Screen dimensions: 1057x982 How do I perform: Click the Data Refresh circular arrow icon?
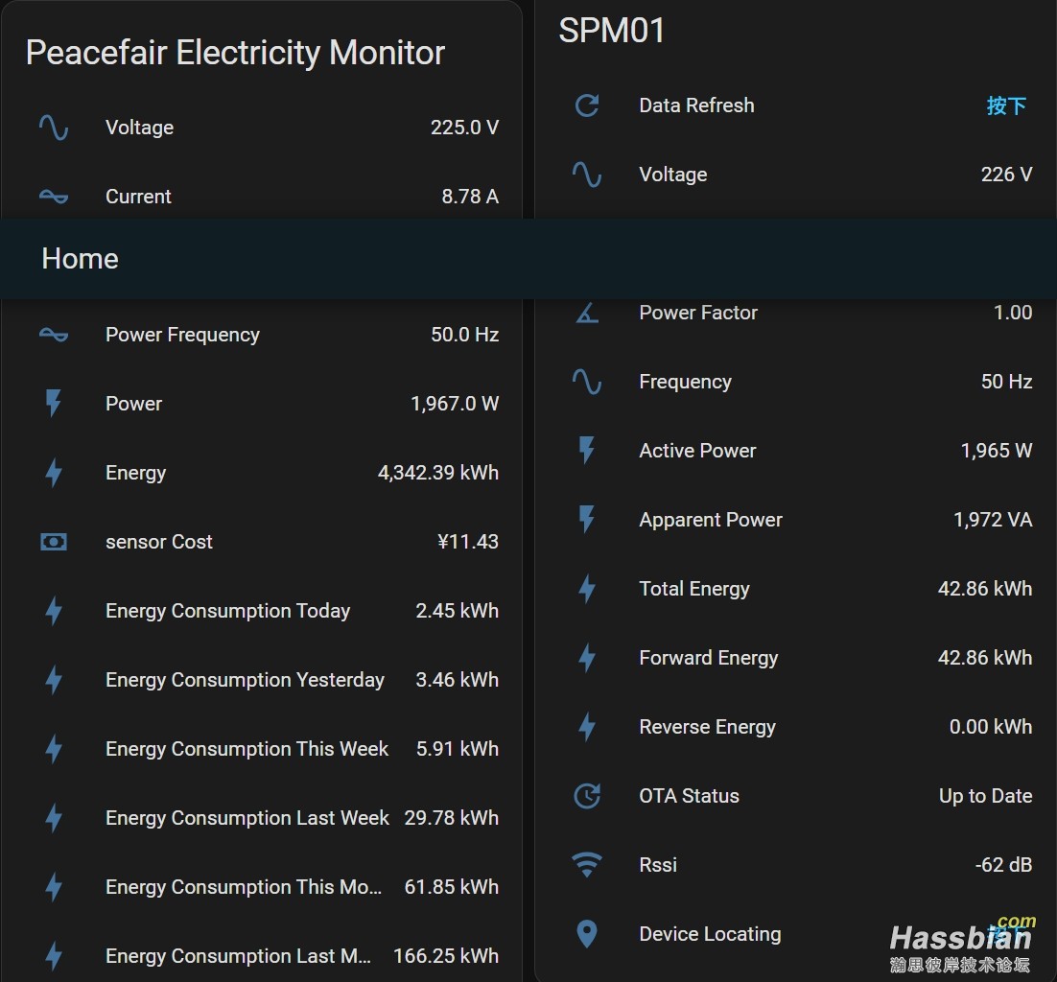(587, 105)
